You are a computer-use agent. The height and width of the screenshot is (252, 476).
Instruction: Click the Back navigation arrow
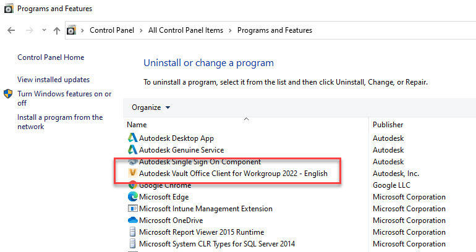(x=11, y=30)
